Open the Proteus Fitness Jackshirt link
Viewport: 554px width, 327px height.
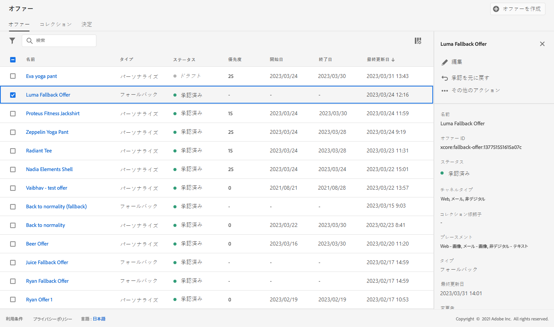tap(53, 114)
